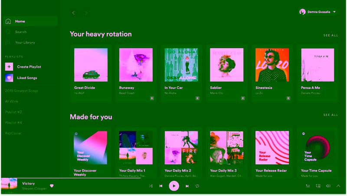347x196 pixels.
Task: Open artist Beast Coast under Runaway
Action: pyautogui.click(x=127, y=93)
